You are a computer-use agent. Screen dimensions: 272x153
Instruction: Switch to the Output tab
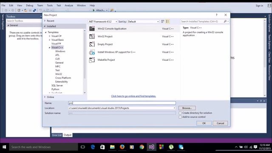(68, 135)
